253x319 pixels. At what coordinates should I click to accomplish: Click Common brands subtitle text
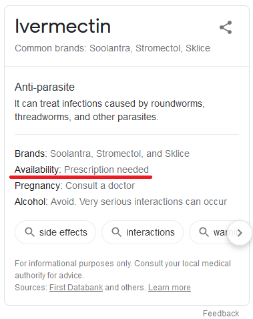pyautogui.click(x=112, y=48)
